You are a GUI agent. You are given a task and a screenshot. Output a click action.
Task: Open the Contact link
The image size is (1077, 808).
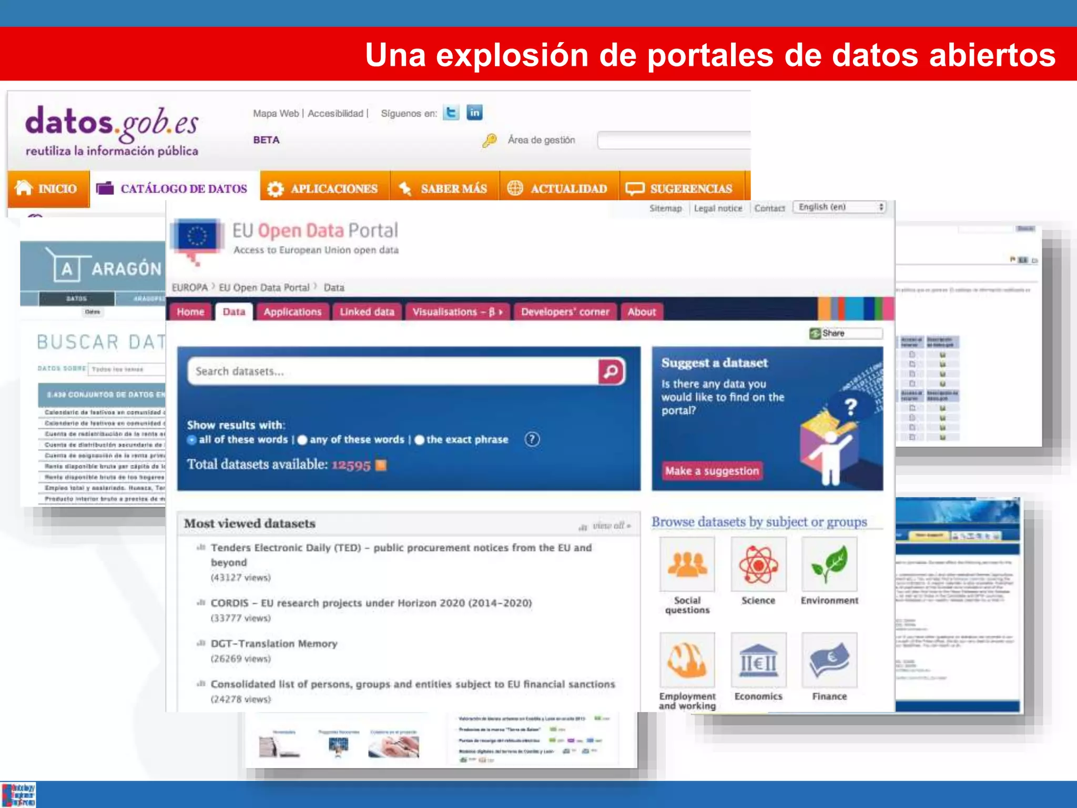point(769,208)
